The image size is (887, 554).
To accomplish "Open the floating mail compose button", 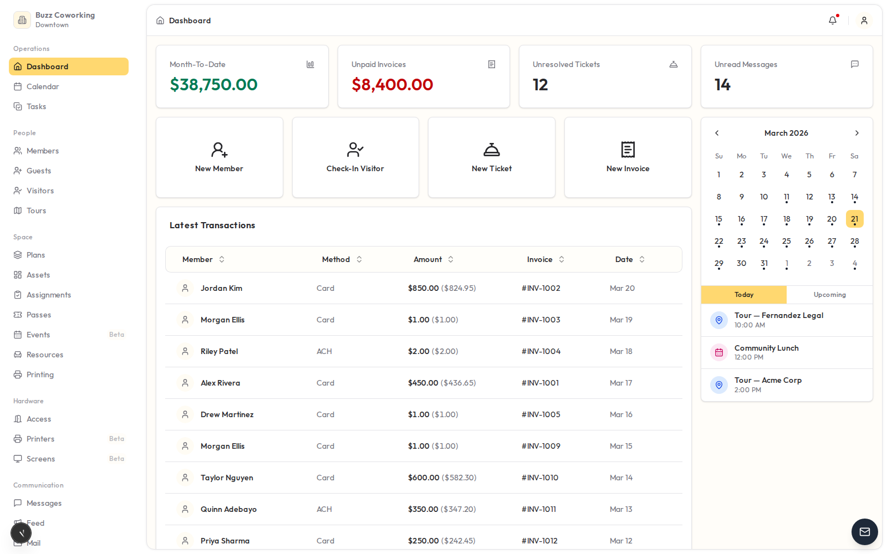I will pos(864,532).
